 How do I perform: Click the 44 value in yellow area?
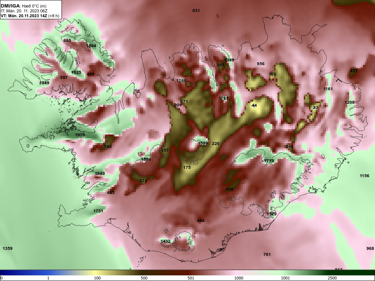tap(254, 105)
